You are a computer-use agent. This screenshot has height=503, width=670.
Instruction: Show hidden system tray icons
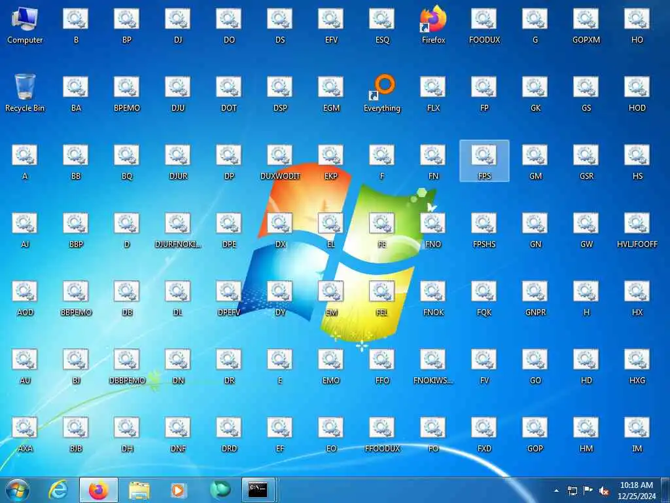point(556,491)
